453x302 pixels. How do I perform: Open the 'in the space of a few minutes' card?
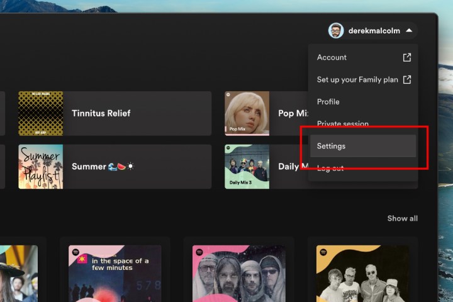pyautogui.click(x=115, y=273)
